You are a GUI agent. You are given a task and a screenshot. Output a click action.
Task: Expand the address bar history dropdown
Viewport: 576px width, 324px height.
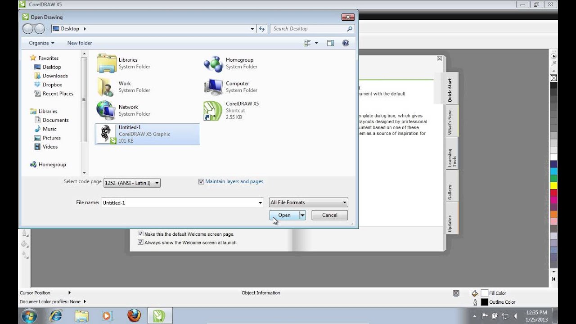tap(252, 29)
